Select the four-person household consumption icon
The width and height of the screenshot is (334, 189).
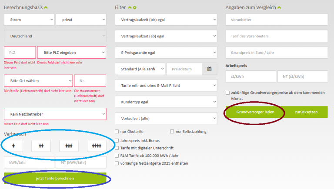tap(96, 146)
